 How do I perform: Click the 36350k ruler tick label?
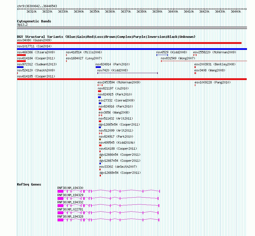[x=95, y=11]
